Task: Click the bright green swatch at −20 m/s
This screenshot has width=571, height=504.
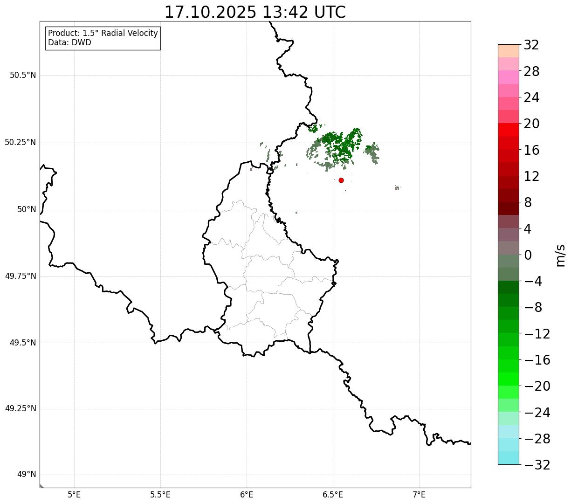Action: coord(508,379)
